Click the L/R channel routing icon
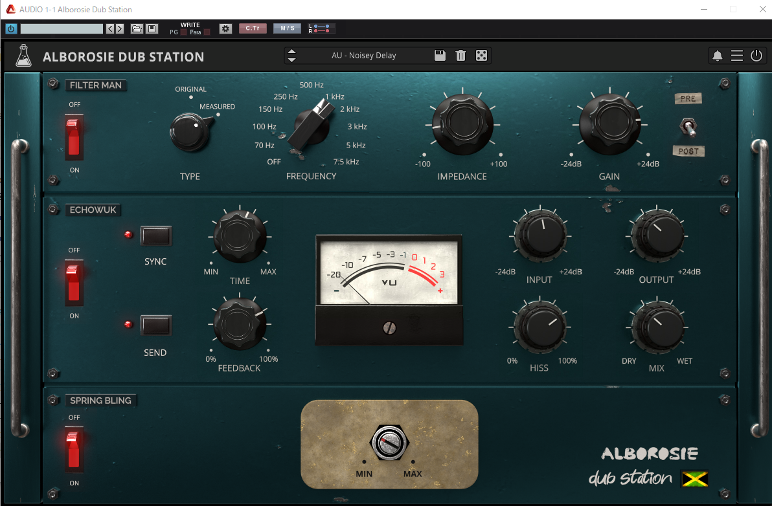This screenshot has width=772, height=506. click(320, 28)
